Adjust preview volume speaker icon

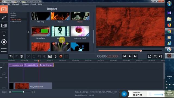(160, 56)
